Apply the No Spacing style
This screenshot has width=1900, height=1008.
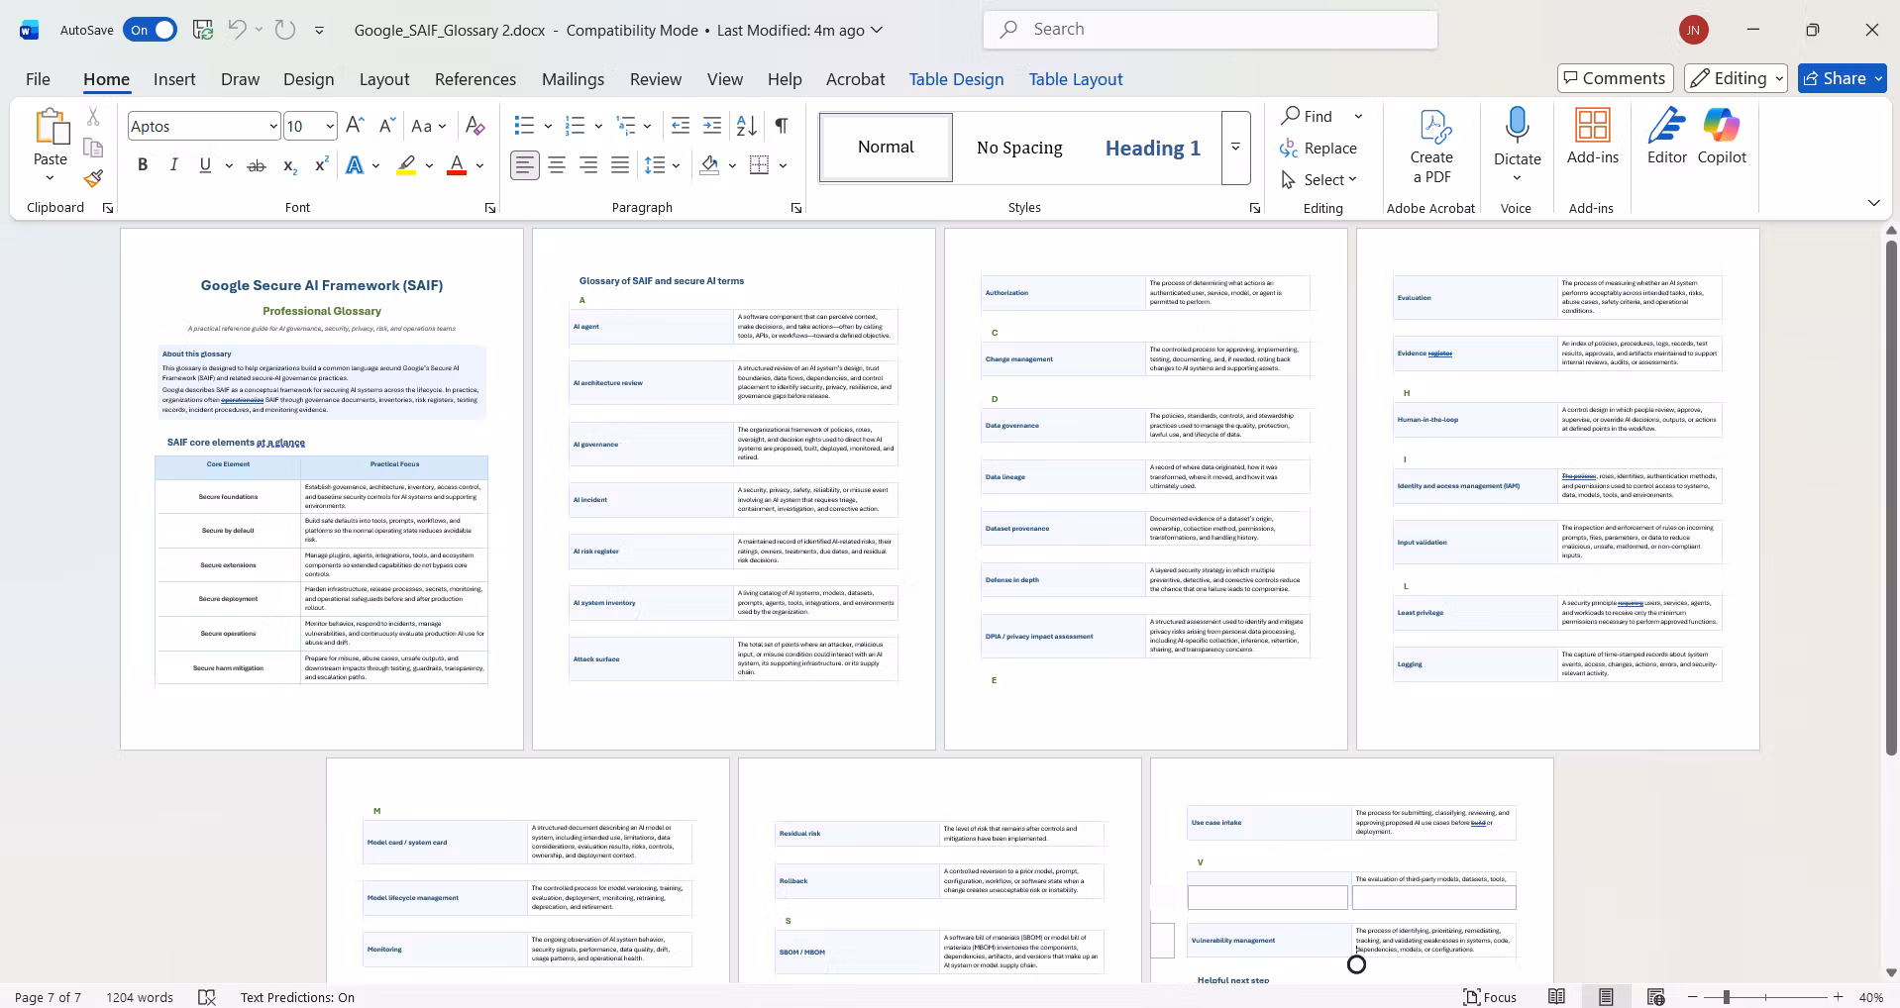coord(1019,148)
